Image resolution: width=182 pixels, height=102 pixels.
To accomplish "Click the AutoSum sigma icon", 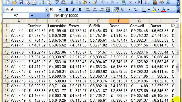I will 130,2.
